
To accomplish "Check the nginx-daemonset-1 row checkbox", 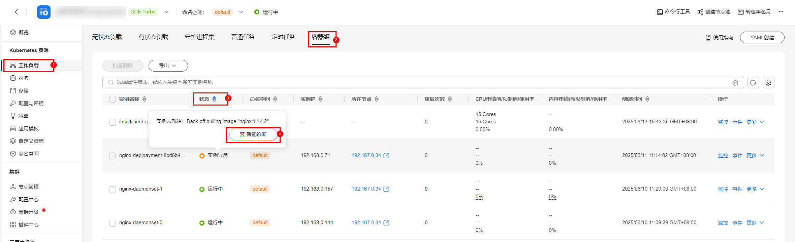I will pyautogui.click(x=113, y=189).
